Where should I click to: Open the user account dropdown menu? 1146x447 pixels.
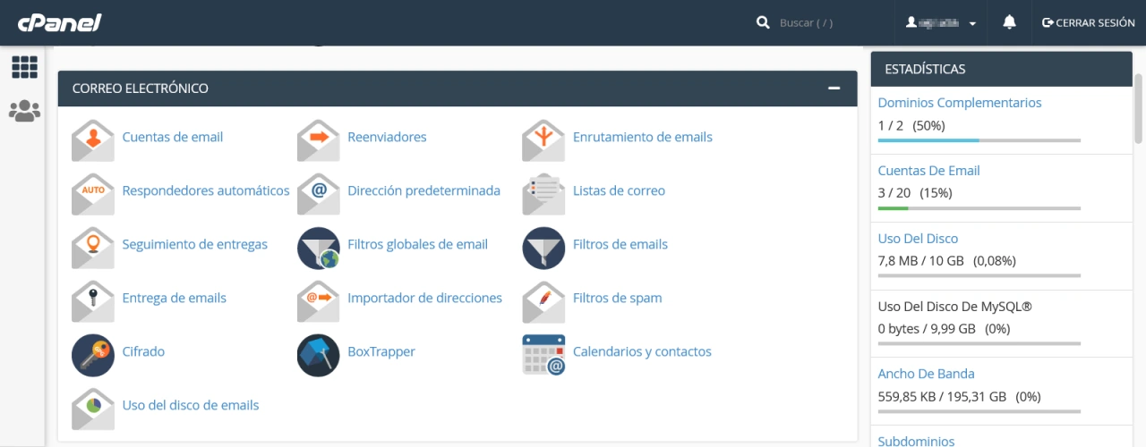[x=940, y=22]
